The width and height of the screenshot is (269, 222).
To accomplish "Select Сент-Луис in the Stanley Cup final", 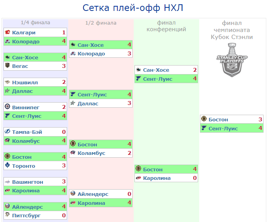I will click(223, 128).
